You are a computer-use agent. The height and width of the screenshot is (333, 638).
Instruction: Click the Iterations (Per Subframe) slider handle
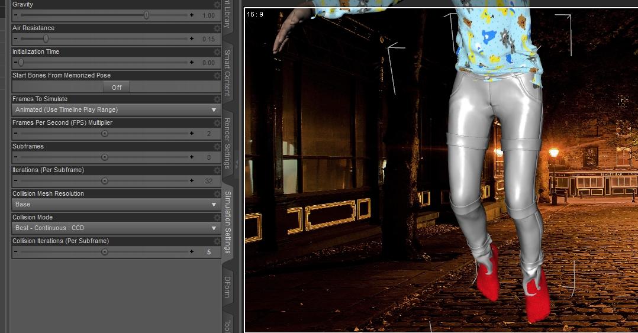[x=105, y=180]
